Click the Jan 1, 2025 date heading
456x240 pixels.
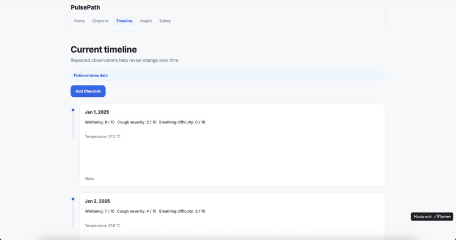(97, 112)
